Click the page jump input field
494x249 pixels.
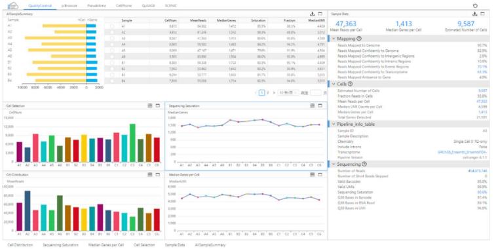[316, 92]
